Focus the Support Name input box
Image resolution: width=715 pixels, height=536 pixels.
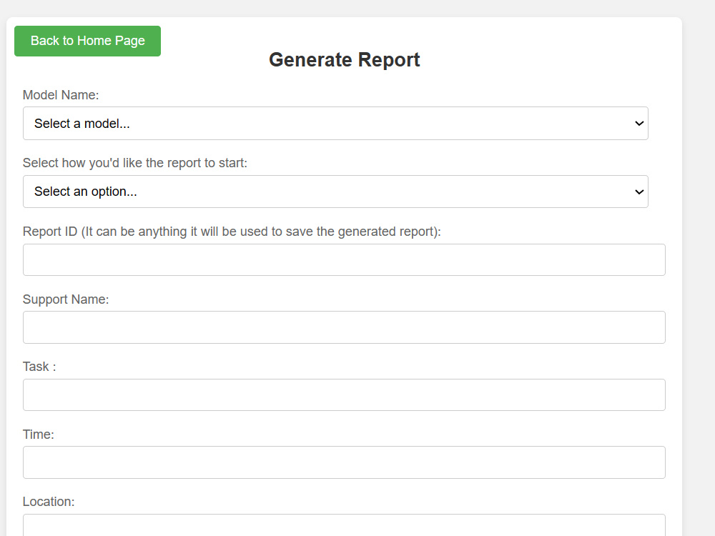tap(344, 327)
